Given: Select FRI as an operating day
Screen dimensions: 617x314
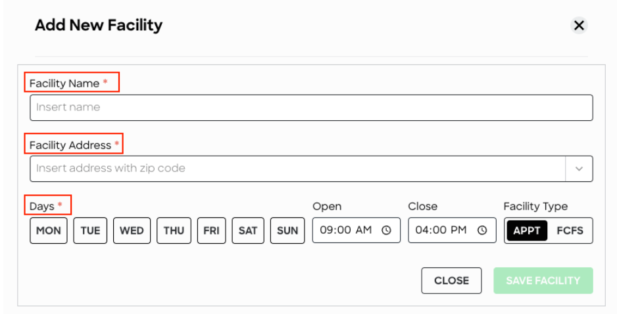Looking at the screenshot, I should click(x=212, y=231).
